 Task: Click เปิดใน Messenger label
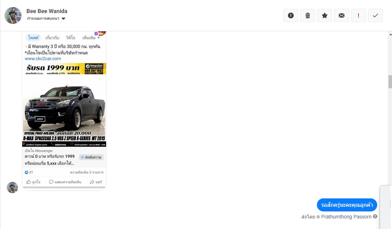pyautogui.click(x=39, y=151)
